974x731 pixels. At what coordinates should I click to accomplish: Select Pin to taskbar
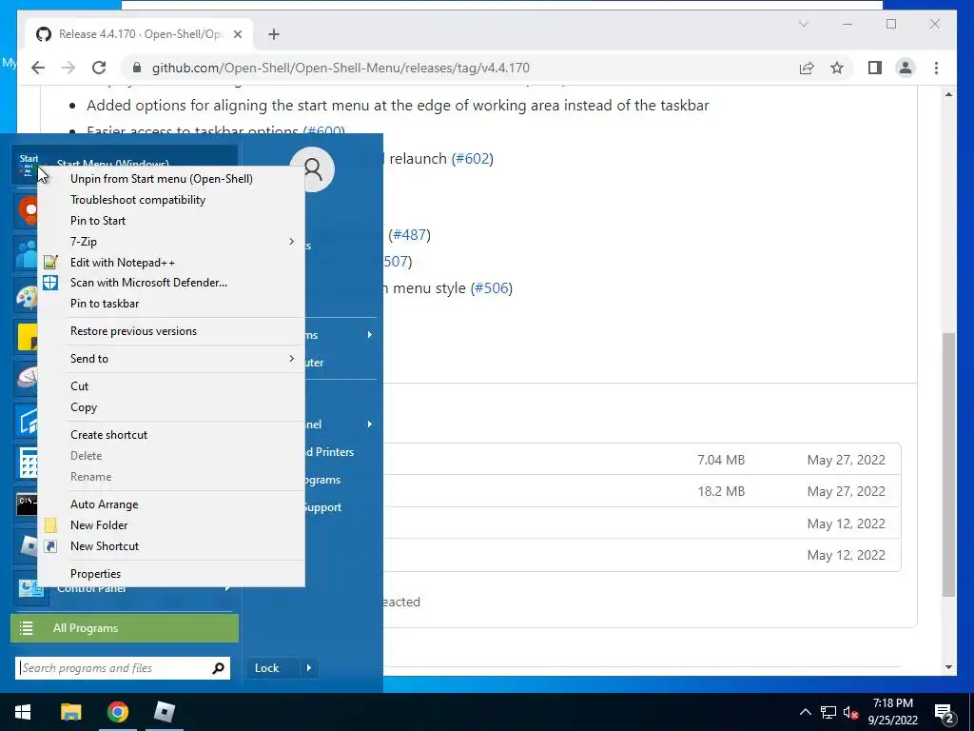pos(105,304)
